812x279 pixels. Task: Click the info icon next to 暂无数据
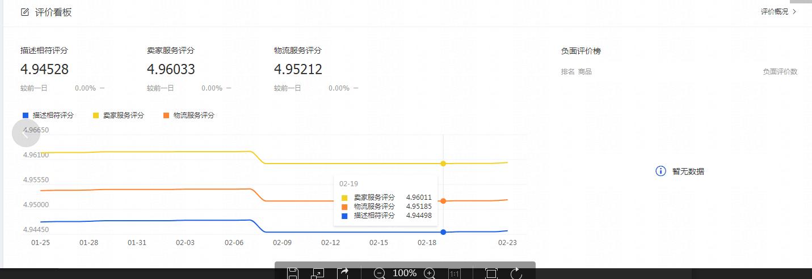(x=660, y=171)
